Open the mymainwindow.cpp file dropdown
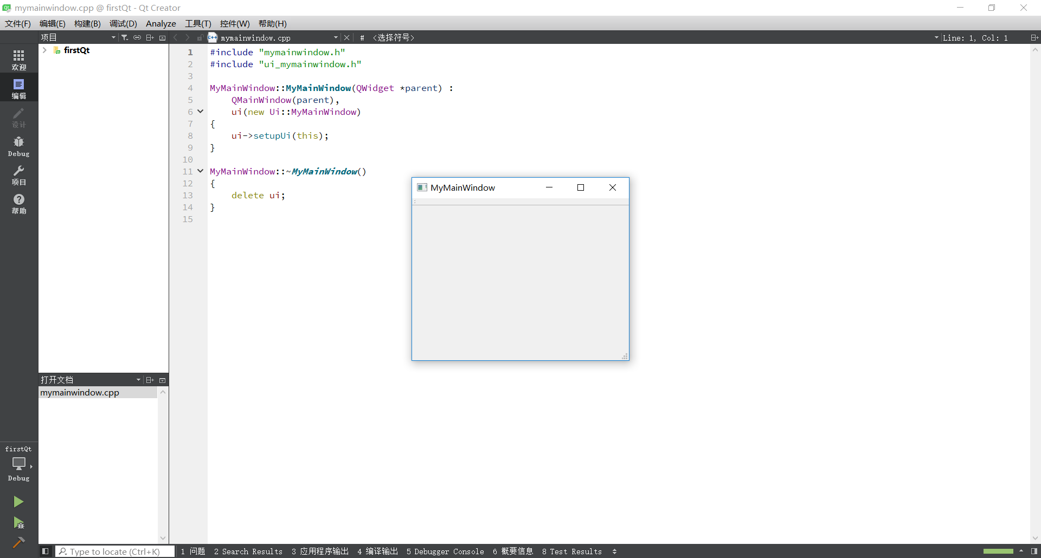Screen dimensions: 1041x558 (x=336, y=37)
